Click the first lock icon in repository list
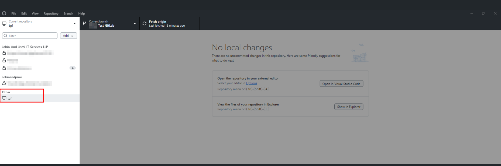The image size is (501, 166). [4, 53]
